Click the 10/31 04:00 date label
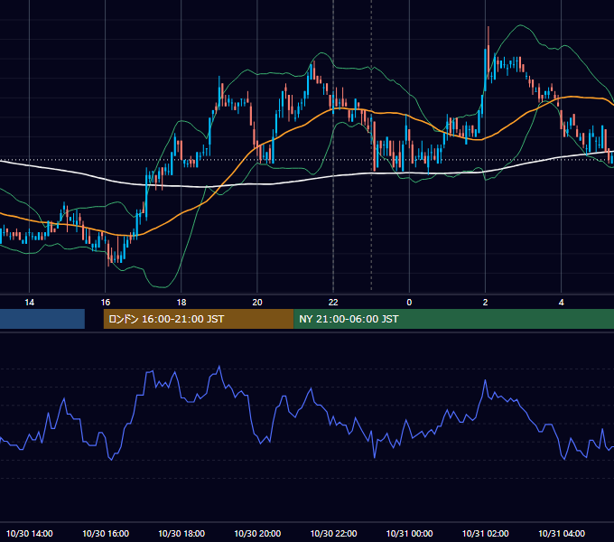614x542 pixels. point(561,533)
